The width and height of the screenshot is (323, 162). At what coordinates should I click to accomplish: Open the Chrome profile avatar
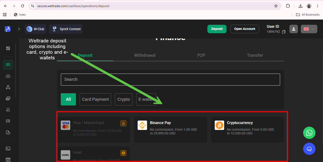[x=309, y=6]
